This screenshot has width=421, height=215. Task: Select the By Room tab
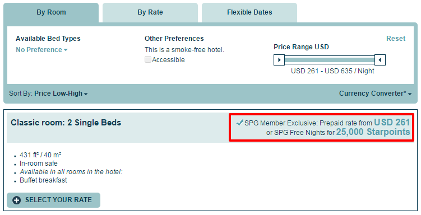(51, 12)
